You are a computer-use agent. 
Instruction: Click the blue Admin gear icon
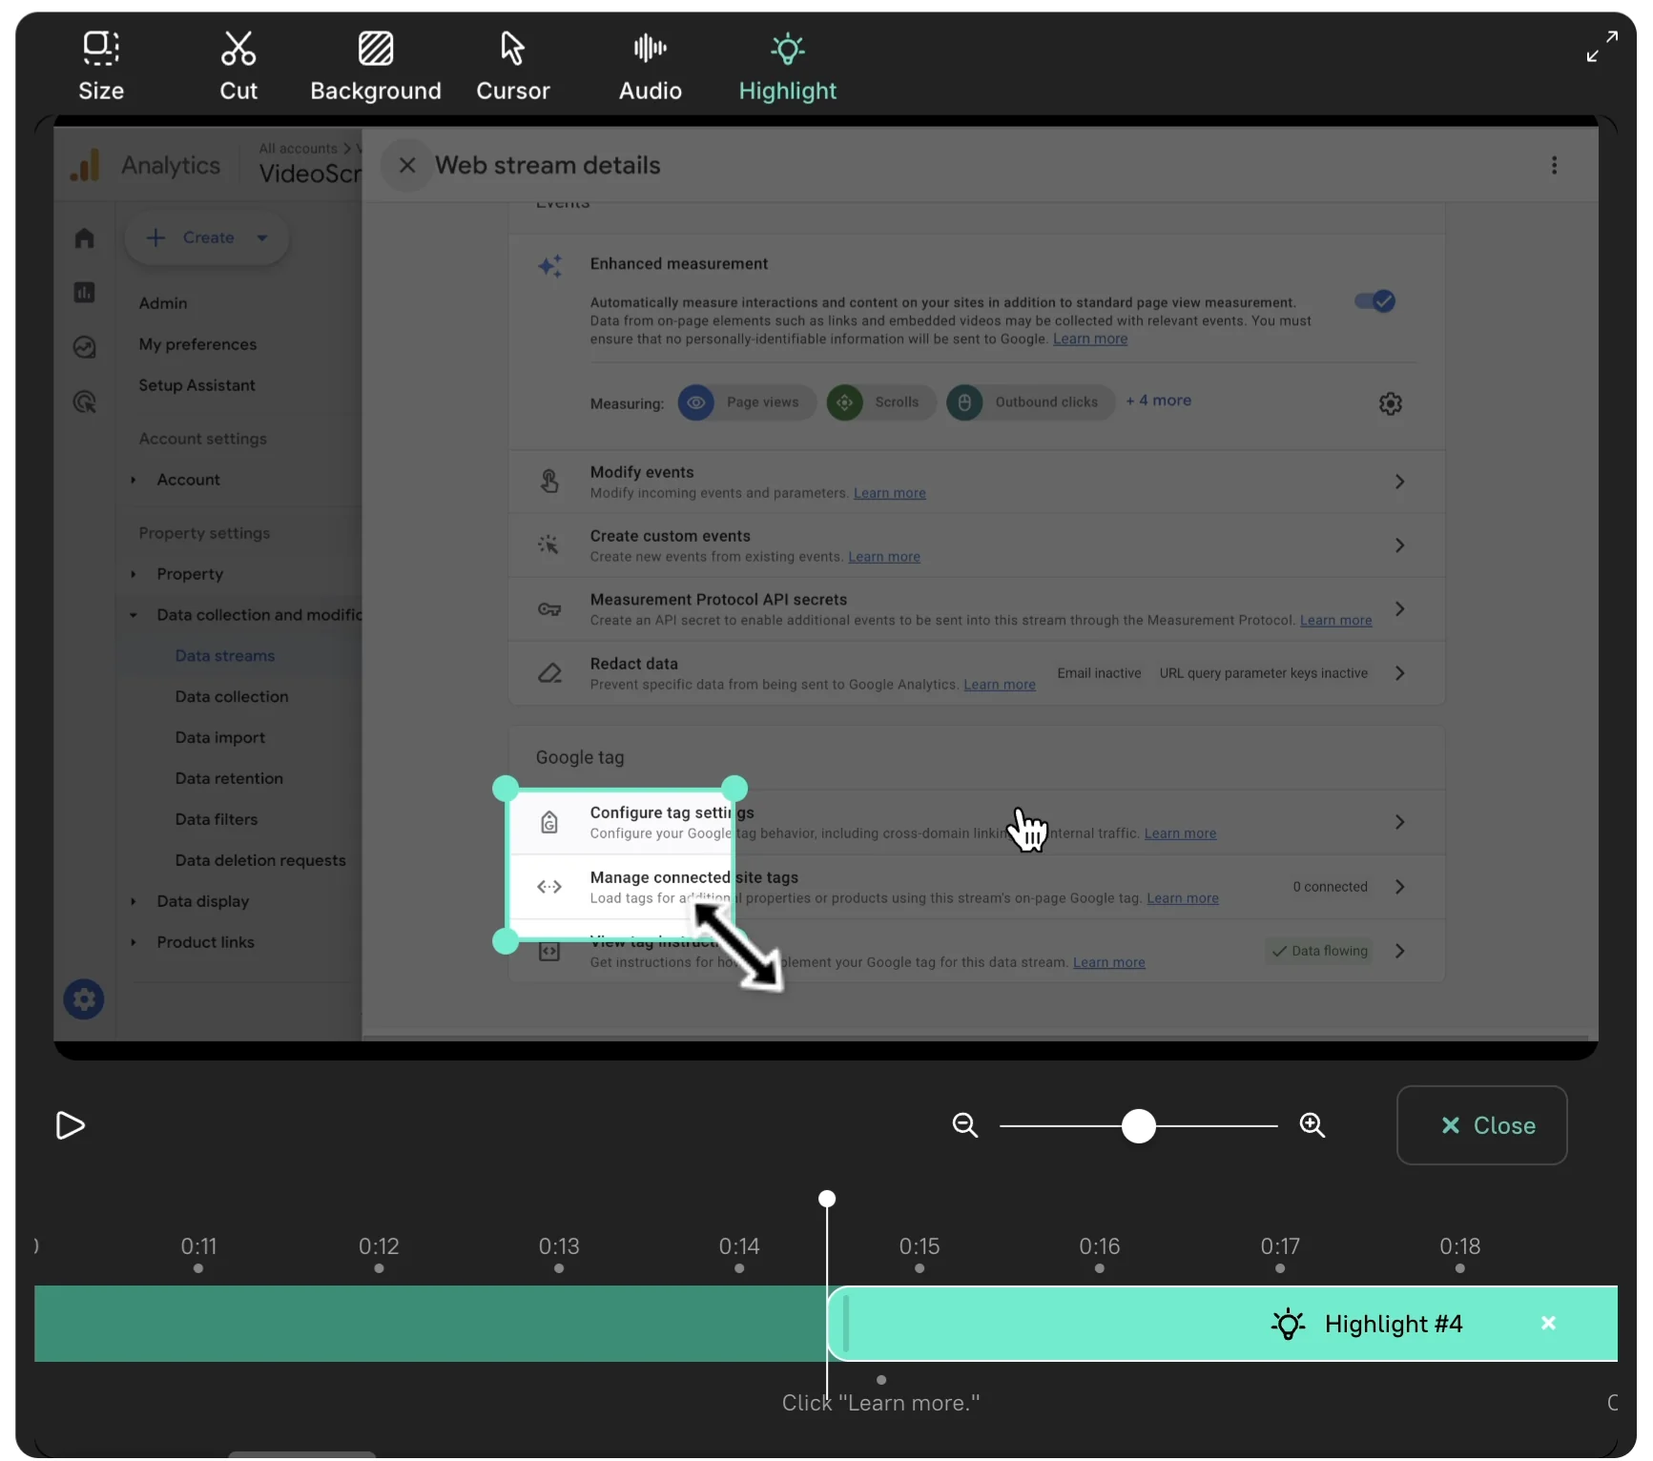(x=84, y=999)
